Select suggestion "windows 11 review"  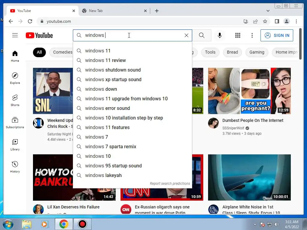tap(133, 60)
